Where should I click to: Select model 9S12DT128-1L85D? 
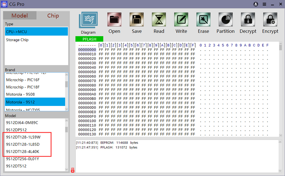pos(23,144)
